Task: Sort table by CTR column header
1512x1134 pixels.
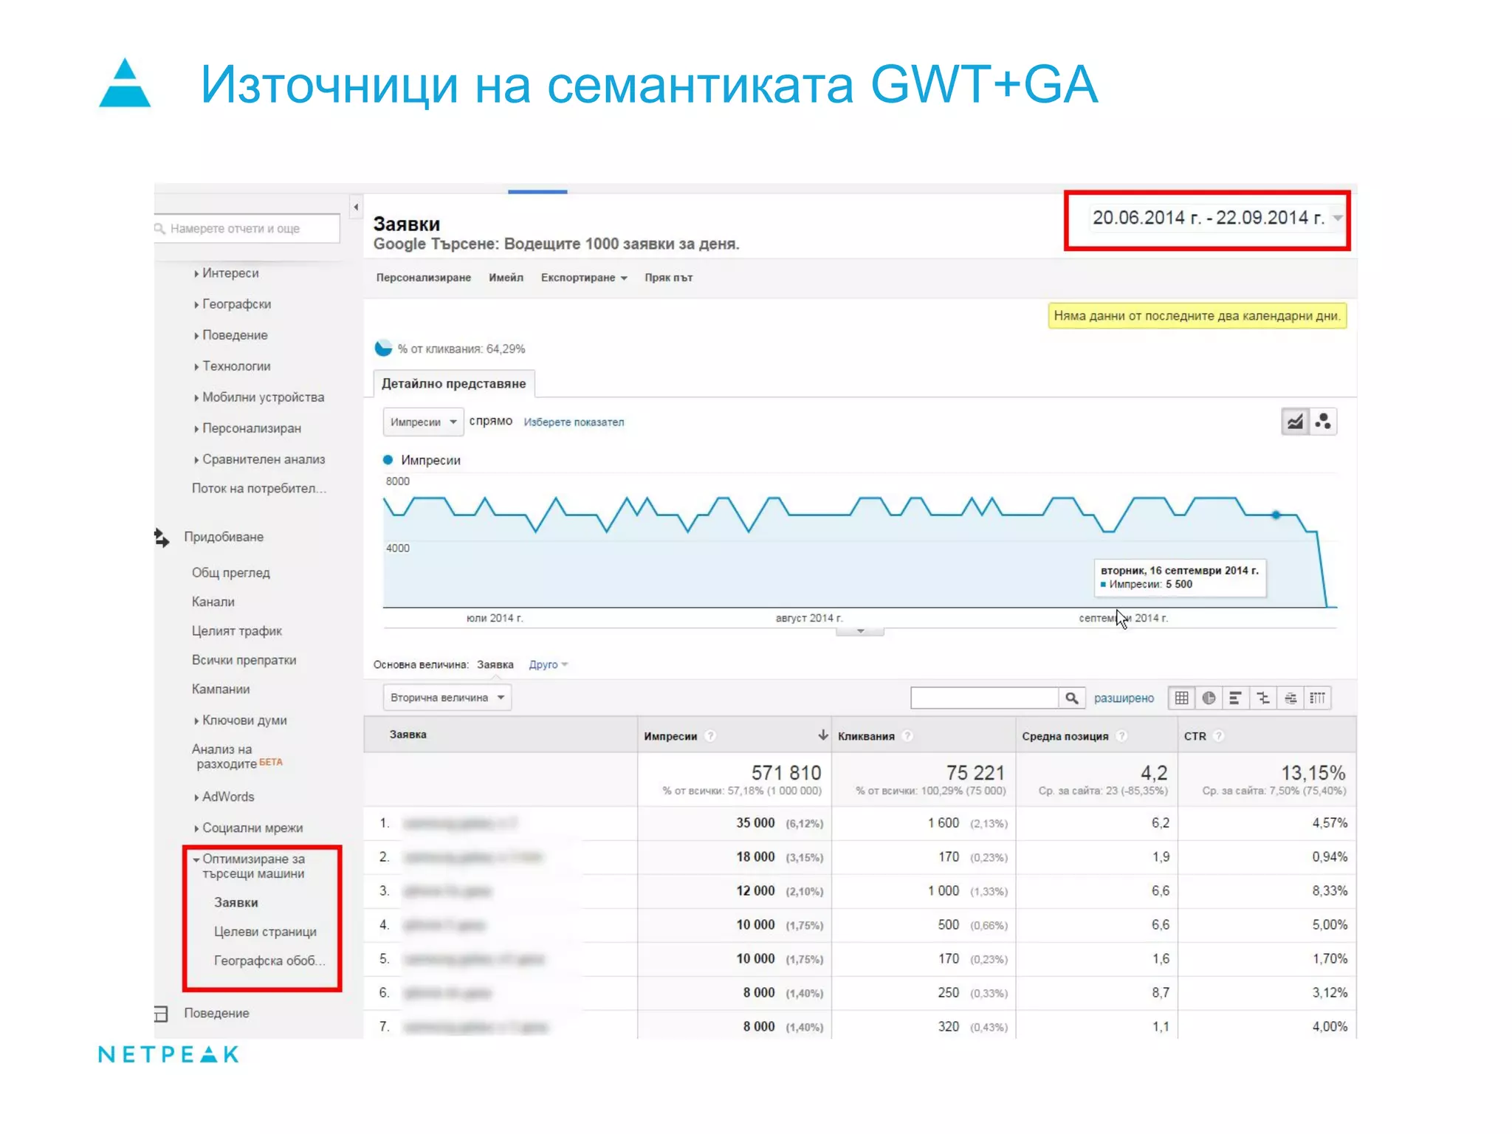Action: pos(1195,736)
